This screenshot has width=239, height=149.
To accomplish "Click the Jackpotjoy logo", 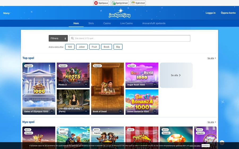I will [x=119, y=13].
